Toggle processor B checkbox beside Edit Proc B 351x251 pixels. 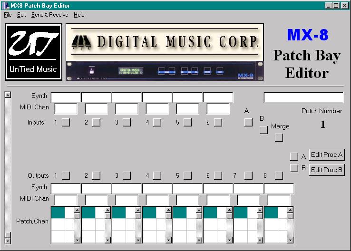pos(294,168)
